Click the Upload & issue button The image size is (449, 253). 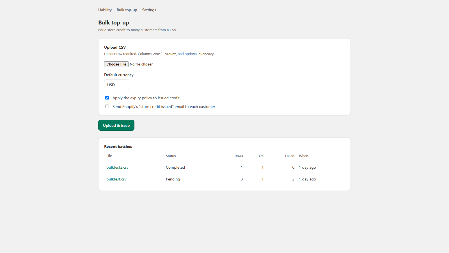[x=116, y=125]
